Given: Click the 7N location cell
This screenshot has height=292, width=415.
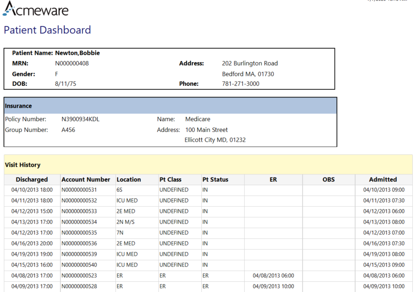Looking at the screenshot, I should [120, 233].
